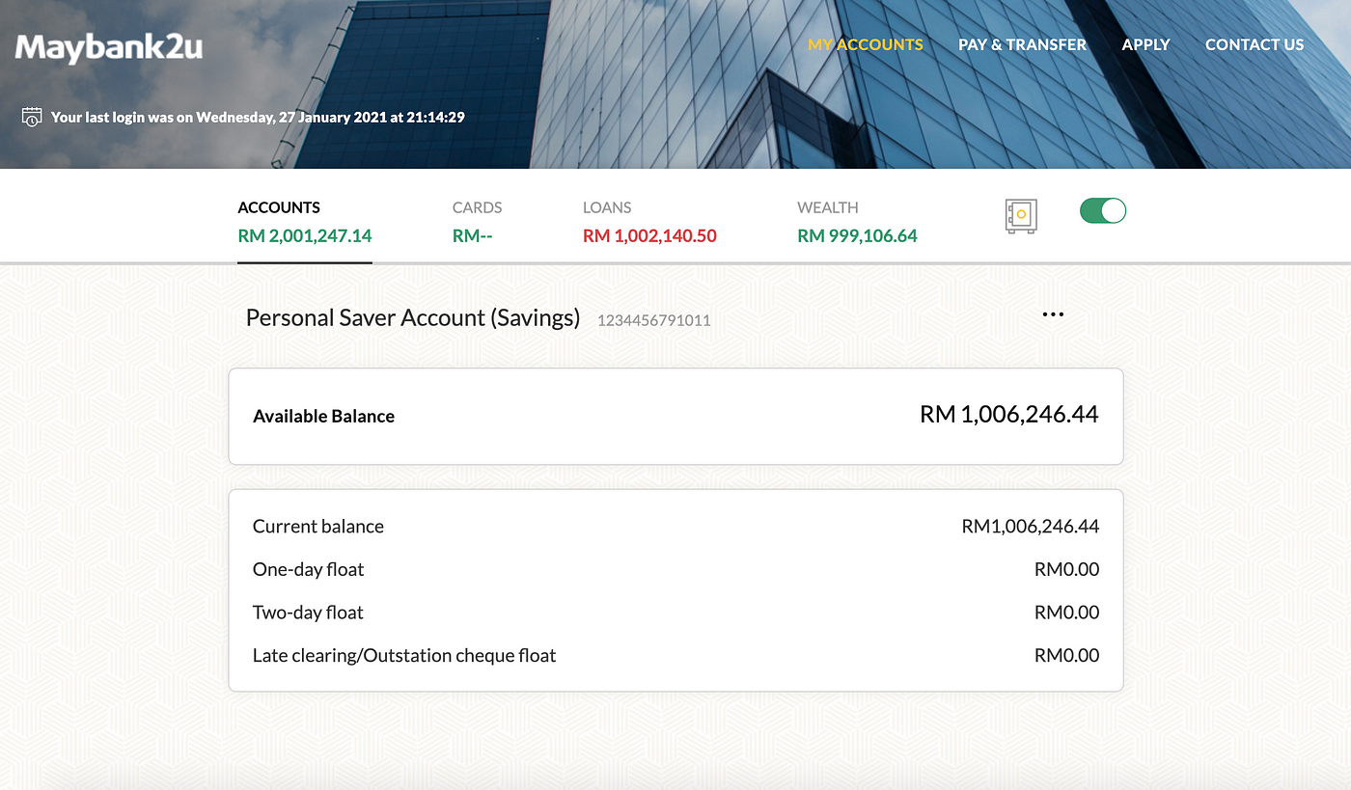Click the last-login calendar clock icon
Image resolution: width=1351 pixels, height=790 pixels.
32,117
